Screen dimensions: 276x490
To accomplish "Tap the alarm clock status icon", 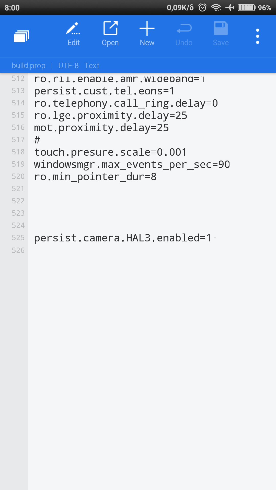I will pos(202,8).
